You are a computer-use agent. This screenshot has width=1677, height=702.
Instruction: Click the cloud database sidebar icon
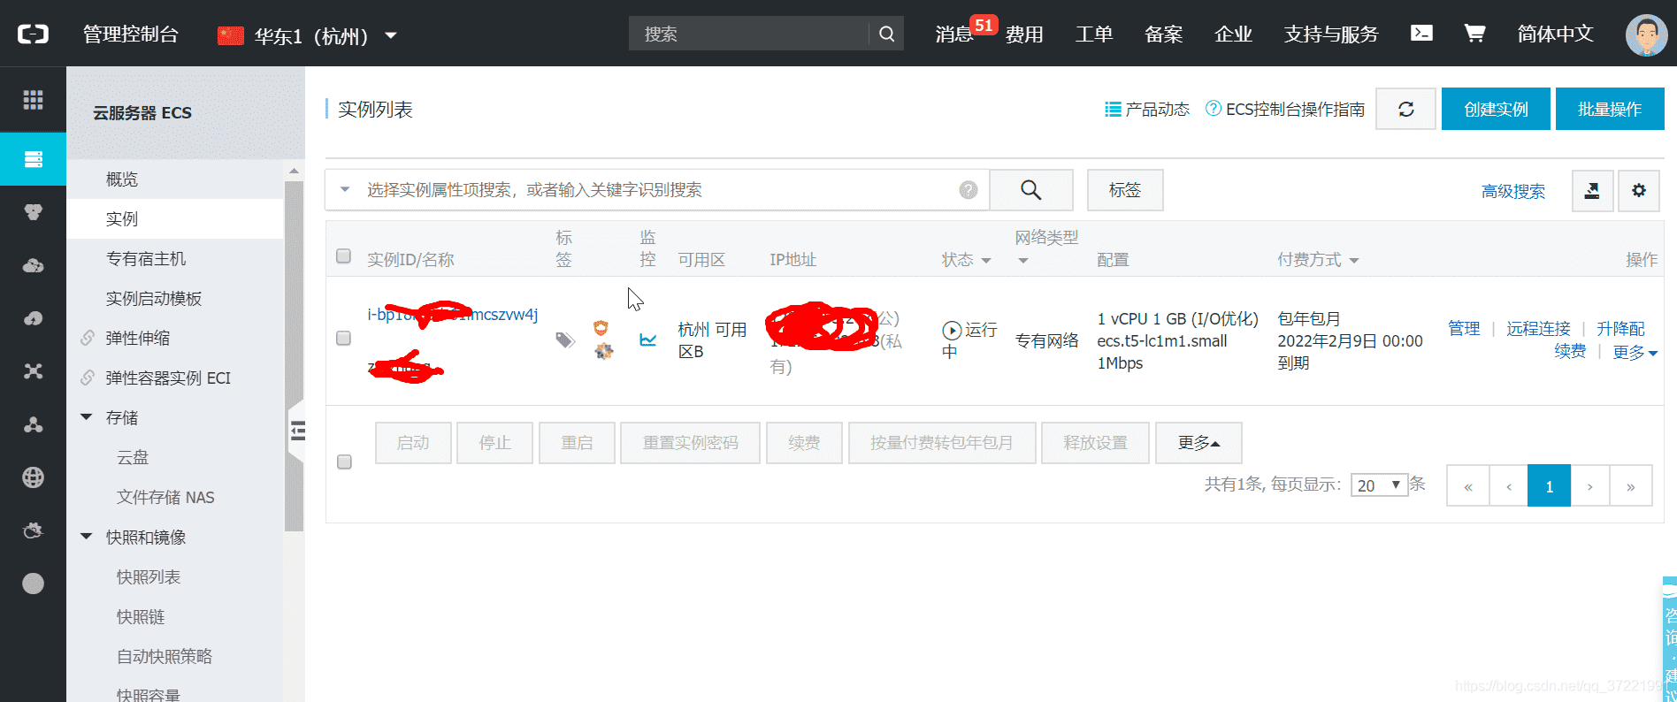(33, 265)
